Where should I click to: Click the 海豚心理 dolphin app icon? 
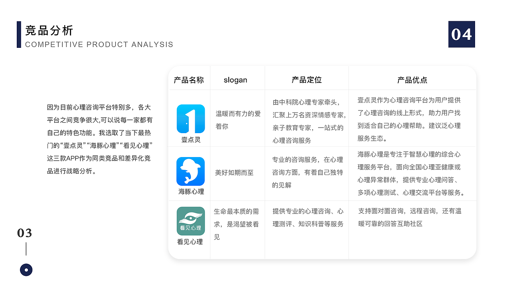191,171
